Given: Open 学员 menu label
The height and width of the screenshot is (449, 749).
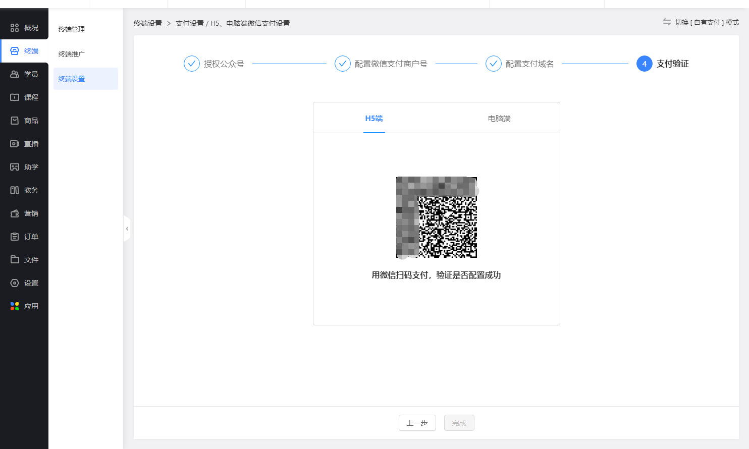Looking at the screenshot, I should click(31, 74).
